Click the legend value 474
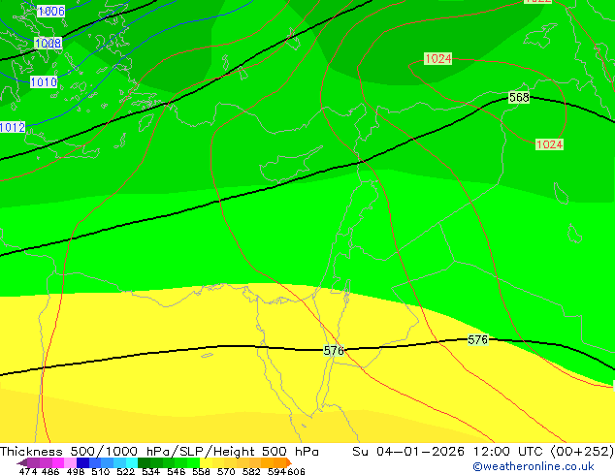The height and width of the screenshot is (475, 615). point(28,471)
